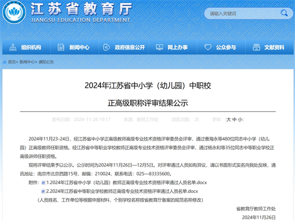
Task: Set font size to 大
Action: coord(229,119)
